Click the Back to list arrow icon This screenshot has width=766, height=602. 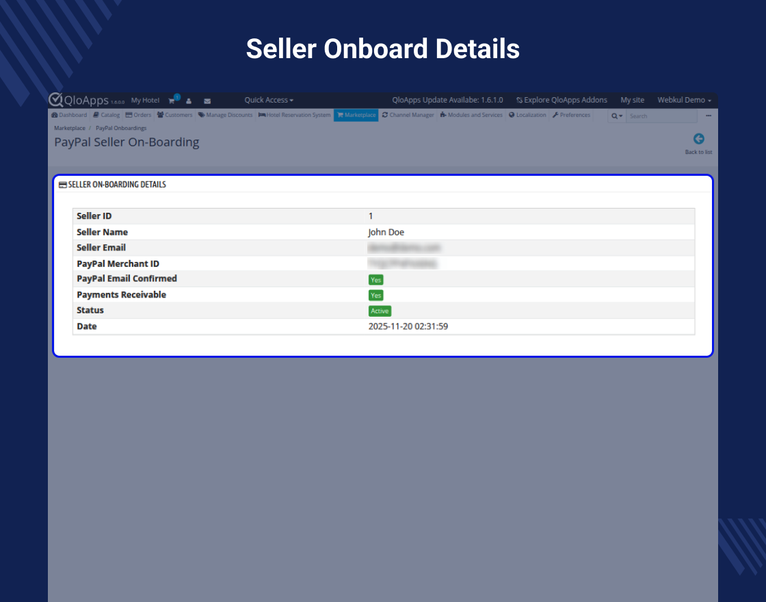[x=698, y=140]
